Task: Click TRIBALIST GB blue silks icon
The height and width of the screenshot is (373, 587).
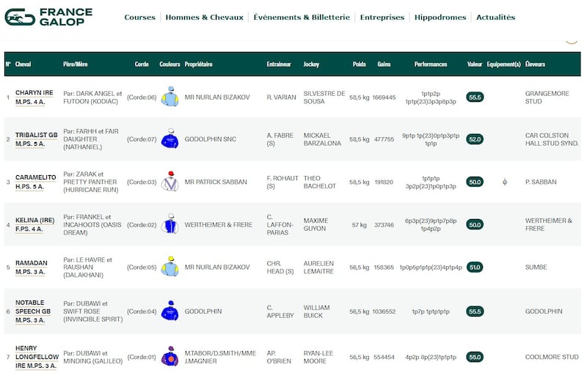Action: point(170,139)
